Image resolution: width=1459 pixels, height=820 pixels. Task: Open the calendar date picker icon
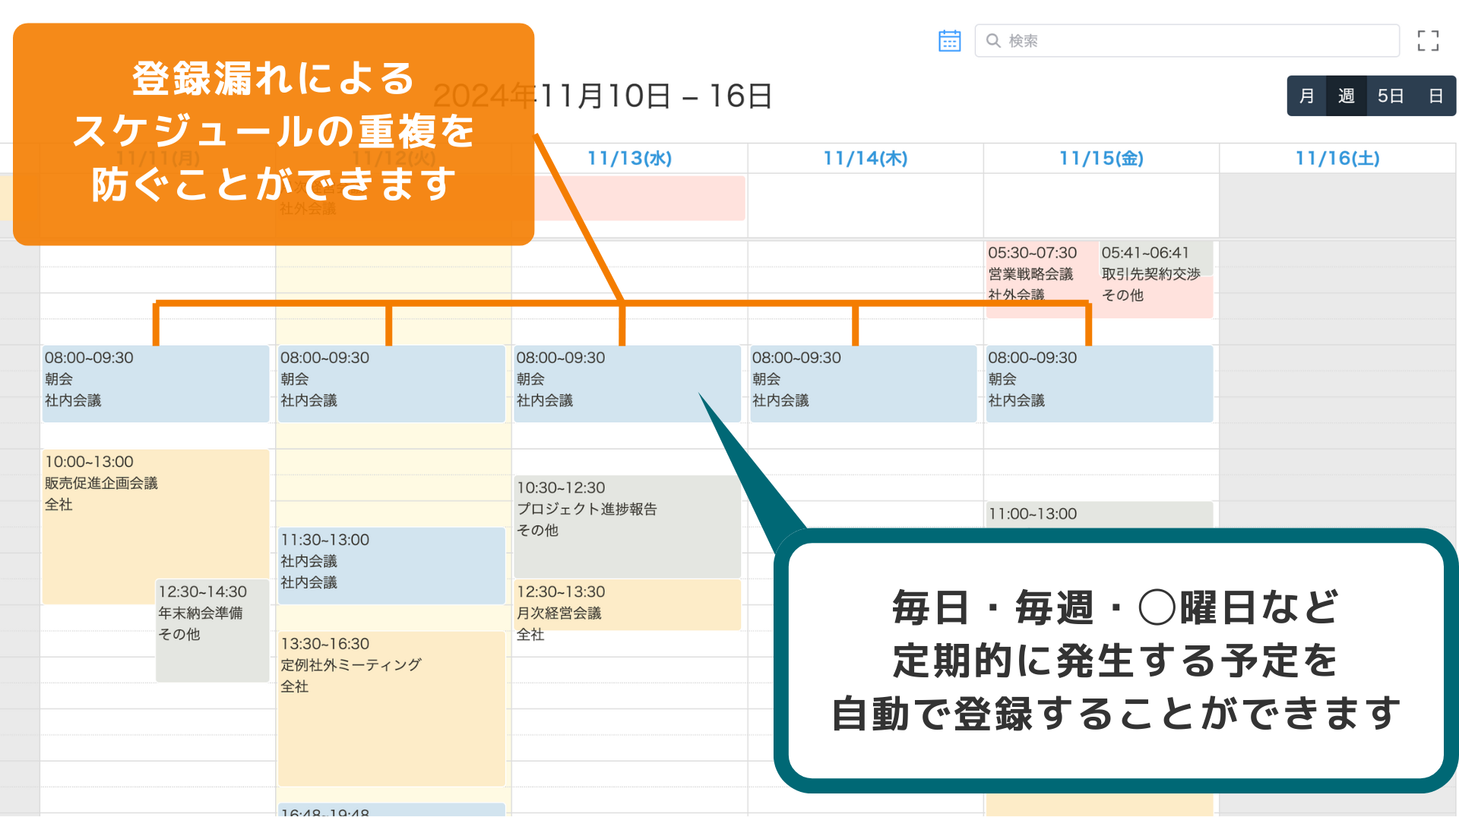tap(949, 41)
